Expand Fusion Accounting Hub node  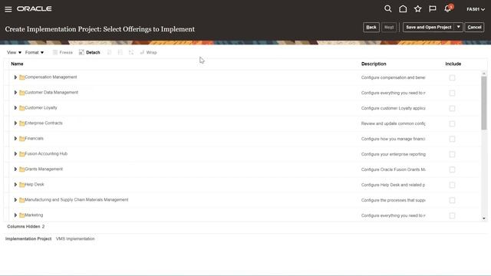[15, 154]
